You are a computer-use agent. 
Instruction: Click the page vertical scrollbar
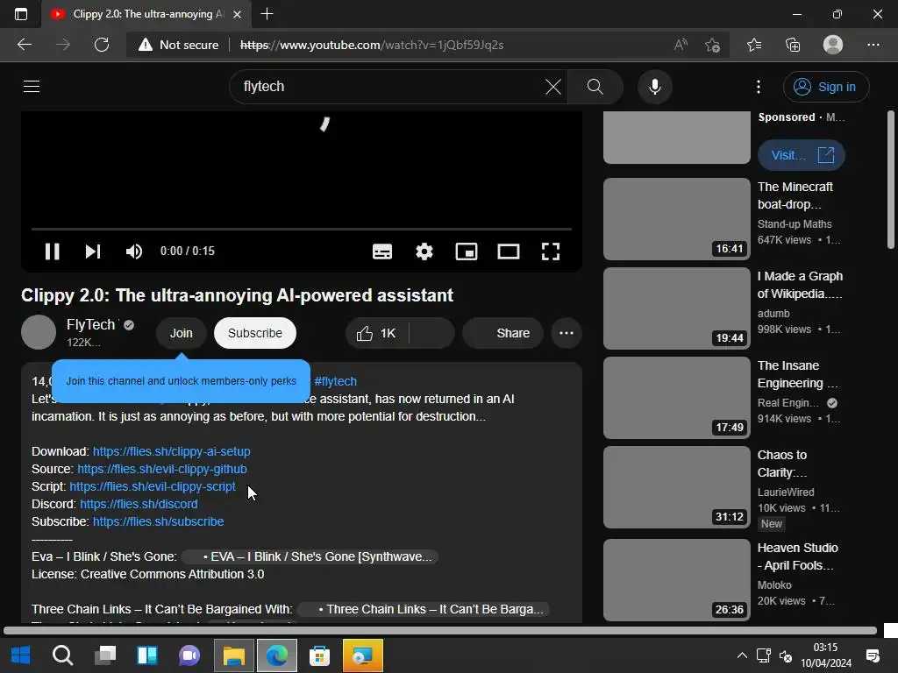point(891,180)
